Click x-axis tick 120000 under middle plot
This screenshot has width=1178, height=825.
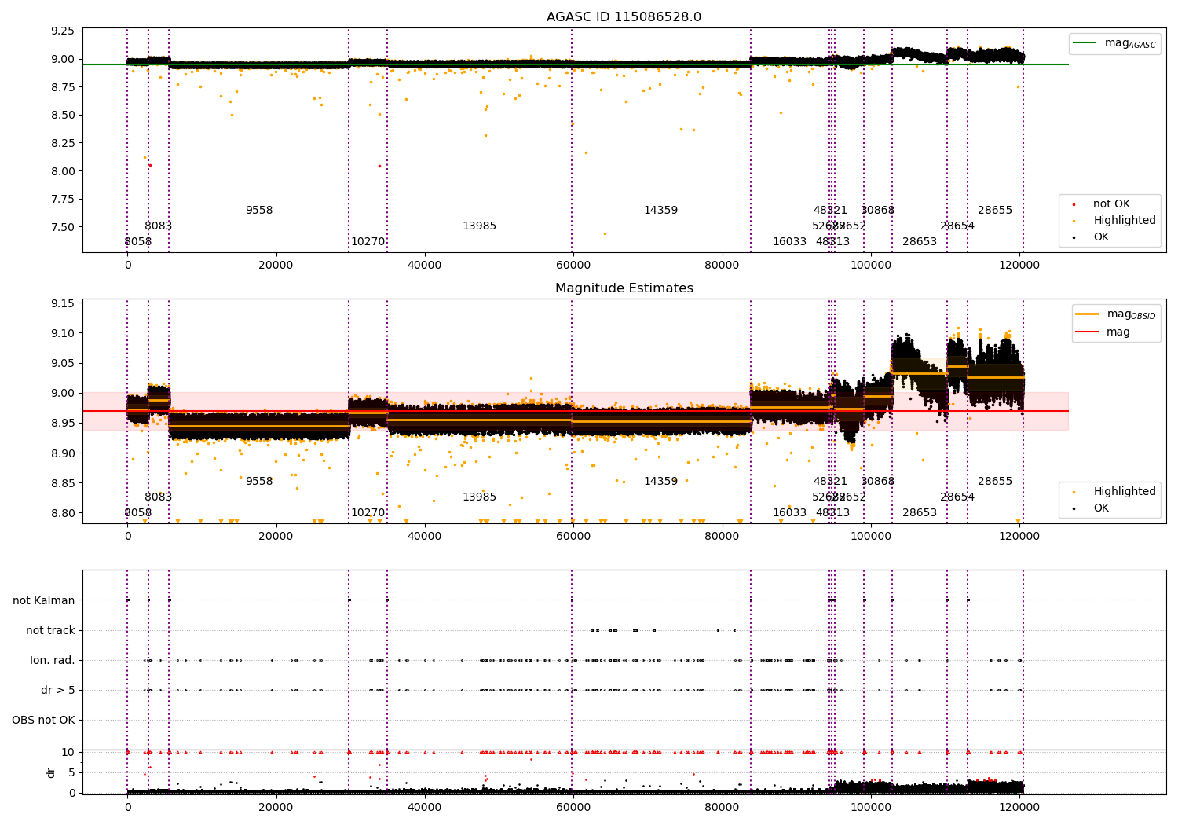tap(1019, 537)
